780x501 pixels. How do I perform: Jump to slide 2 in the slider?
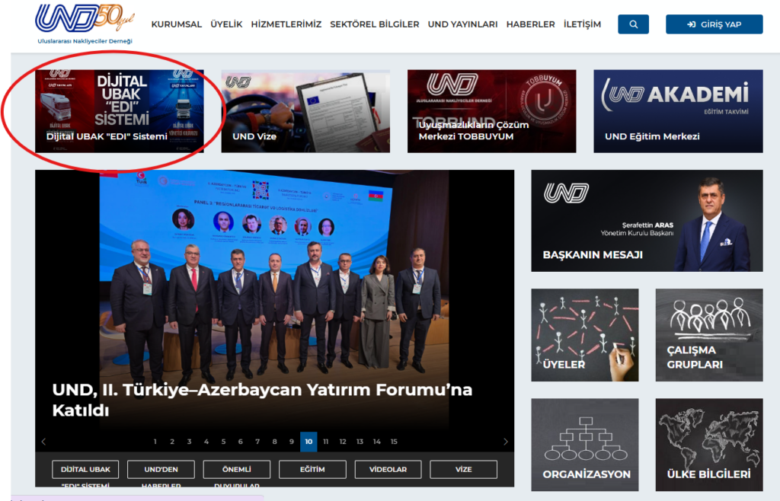(172, 442)
